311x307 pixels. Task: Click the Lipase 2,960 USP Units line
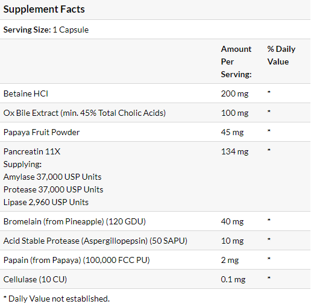(46, 202)
